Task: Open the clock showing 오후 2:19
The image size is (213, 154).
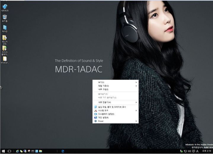Action: pyautogui.click(x=206, y=151)
